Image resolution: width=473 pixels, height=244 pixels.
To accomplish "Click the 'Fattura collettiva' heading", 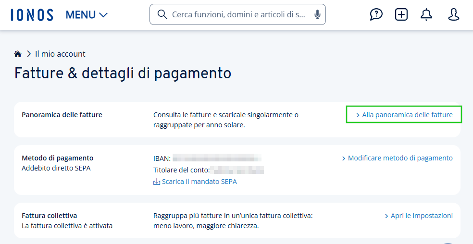I will [x=49, y=216].
